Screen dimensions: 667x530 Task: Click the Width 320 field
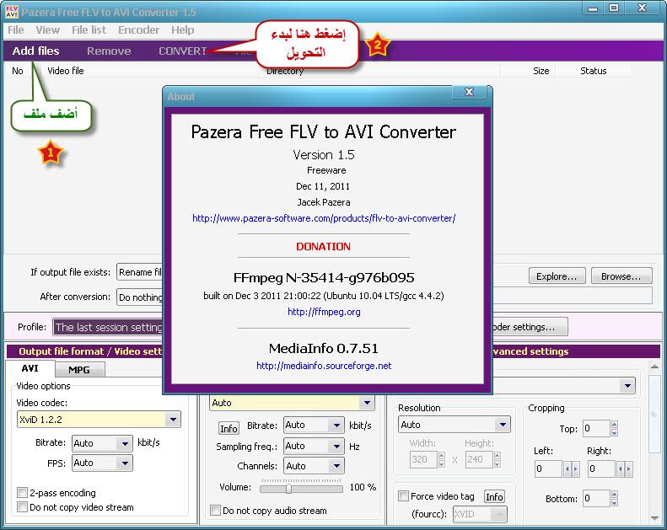coord(423,459)
